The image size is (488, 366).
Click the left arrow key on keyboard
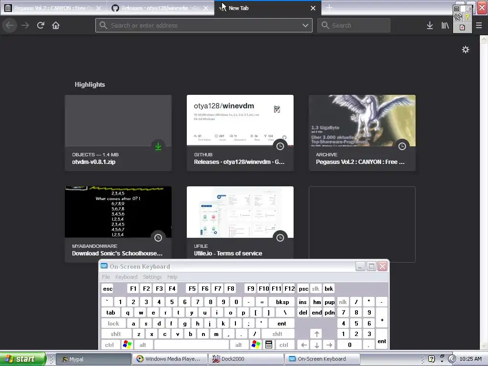[304, 345]
